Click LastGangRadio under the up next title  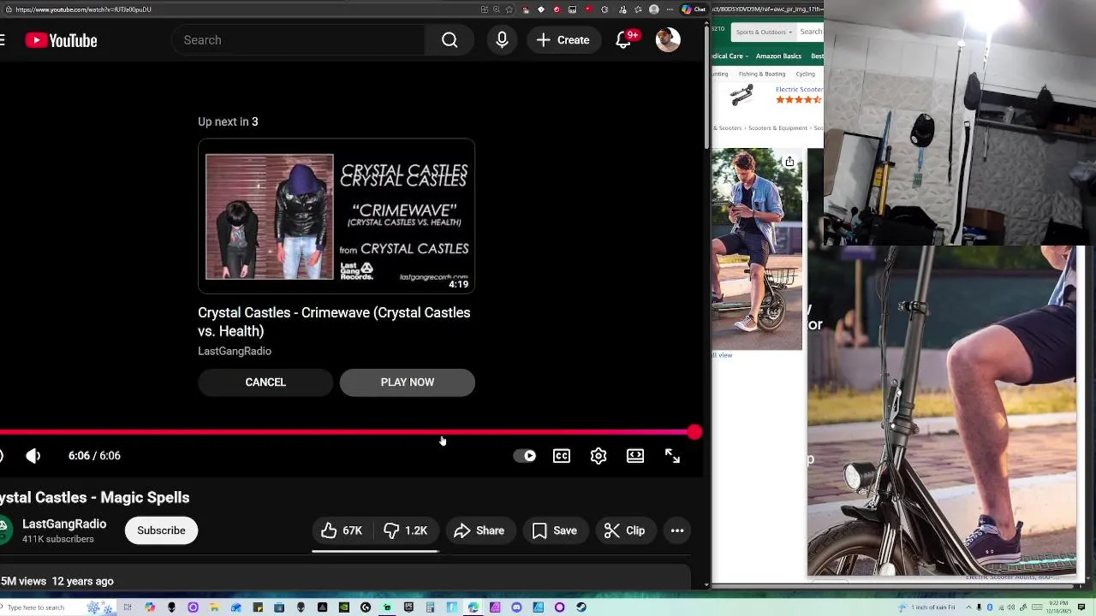[235, 351]
